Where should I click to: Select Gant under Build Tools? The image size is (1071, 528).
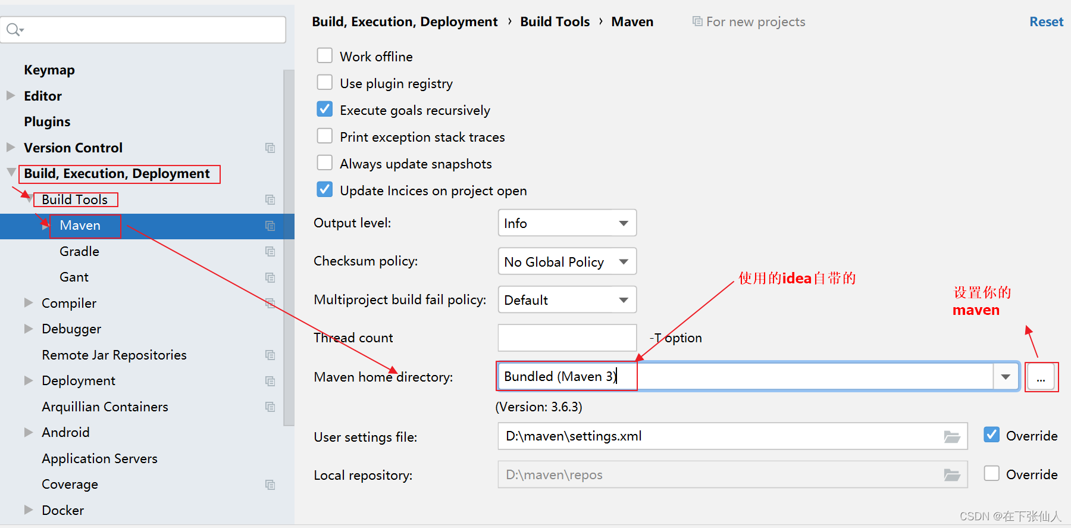(74, 277)
